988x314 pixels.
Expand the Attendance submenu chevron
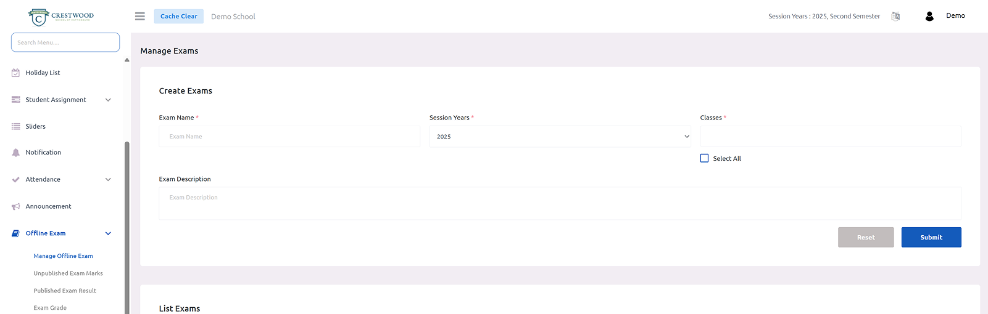click(x=108, y=180)
